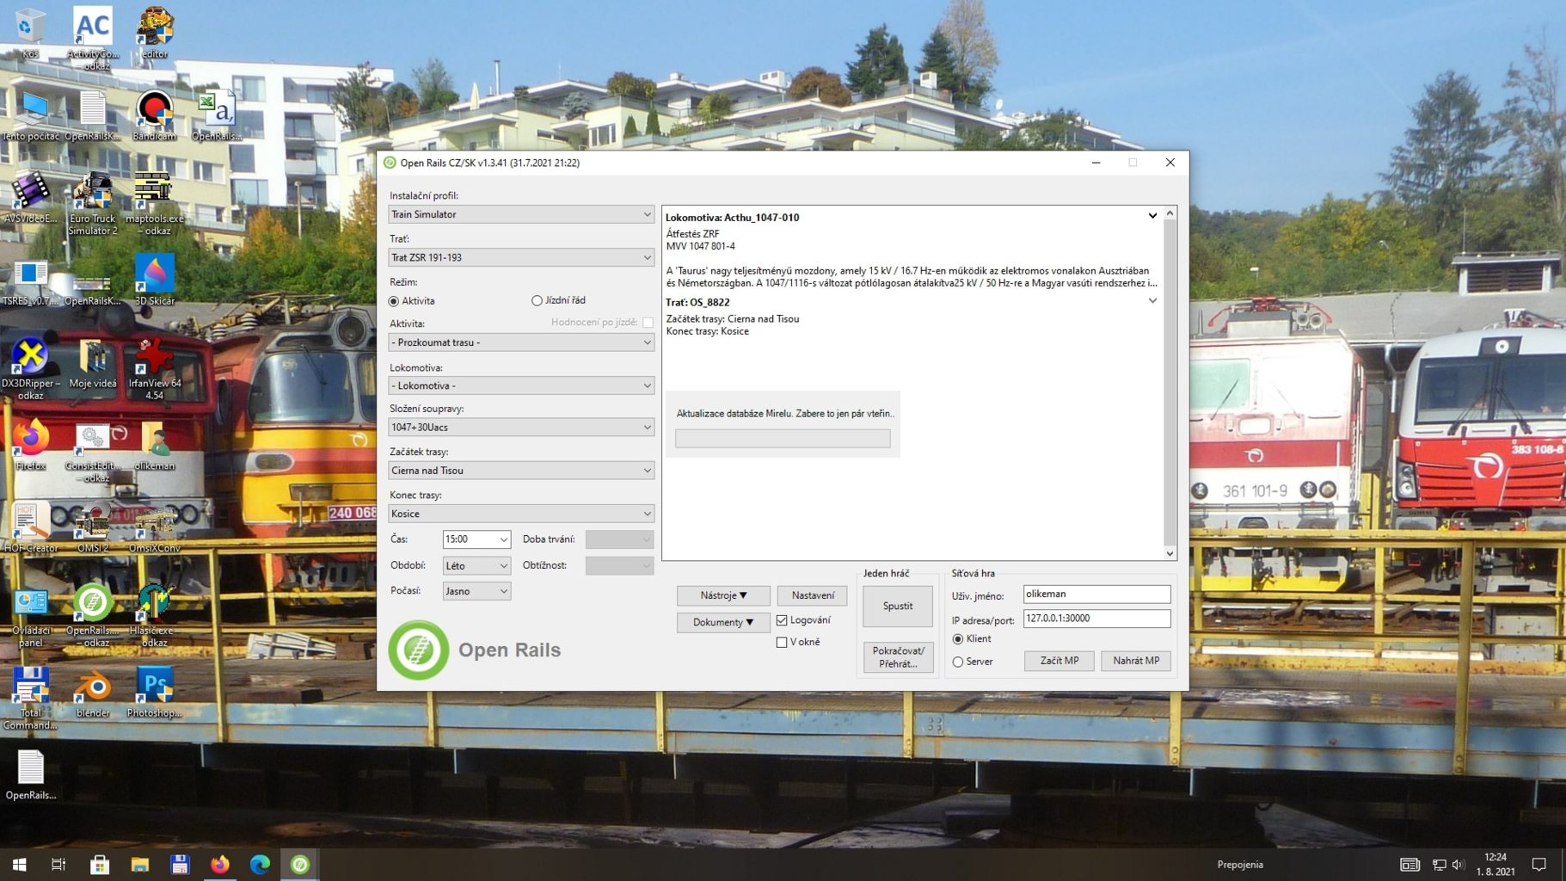This screenshot has width=1566, height=881.
Task: Launch blender from the desktop
Action: [x=93, y=692]
